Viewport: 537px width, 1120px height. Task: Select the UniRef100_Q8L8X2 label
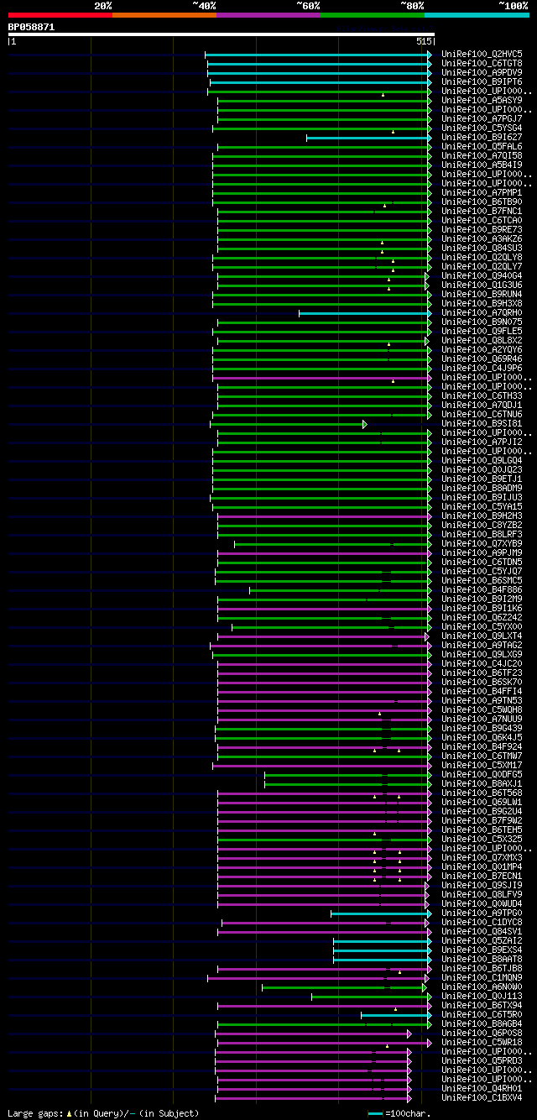pos(482,340)
